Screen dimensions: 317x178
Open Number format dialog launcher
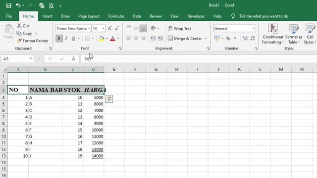point(256,48)
